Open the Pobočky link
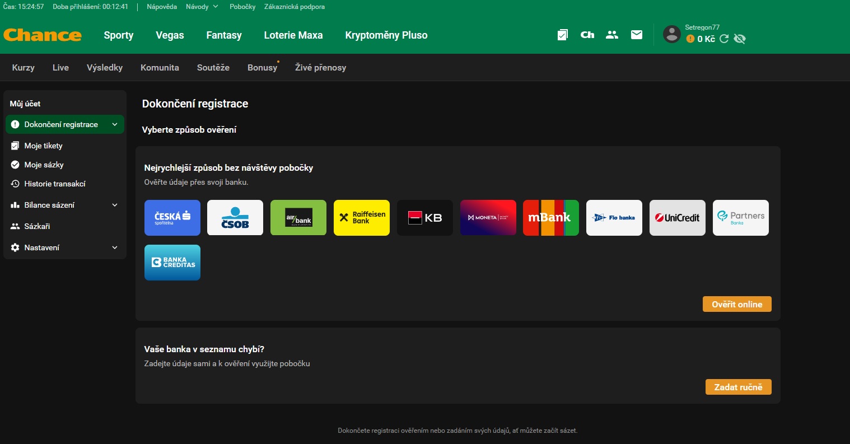The height and width of the screenshot is (444, 850). (242, 7)
